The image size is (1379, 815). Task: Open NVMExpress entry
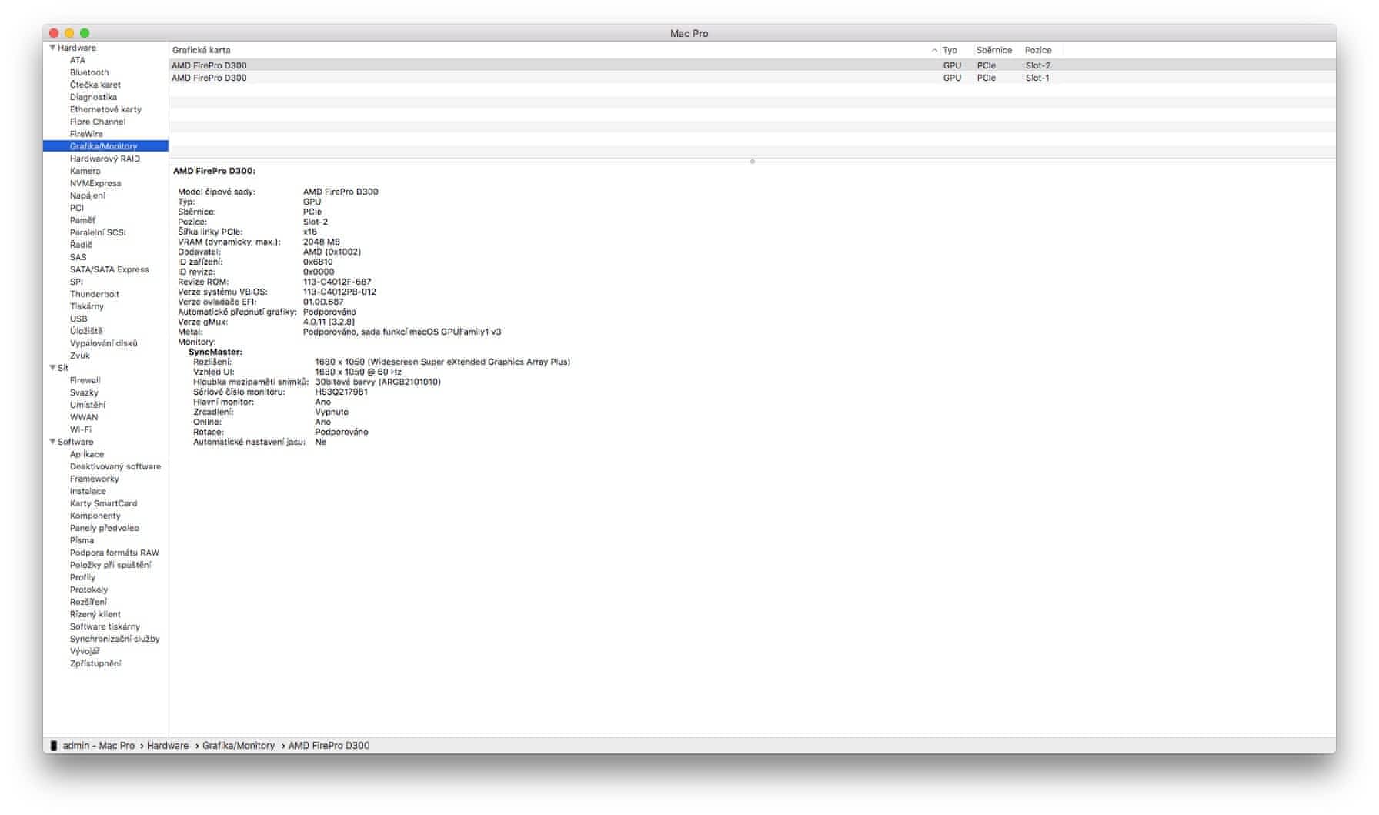[95, 183]
